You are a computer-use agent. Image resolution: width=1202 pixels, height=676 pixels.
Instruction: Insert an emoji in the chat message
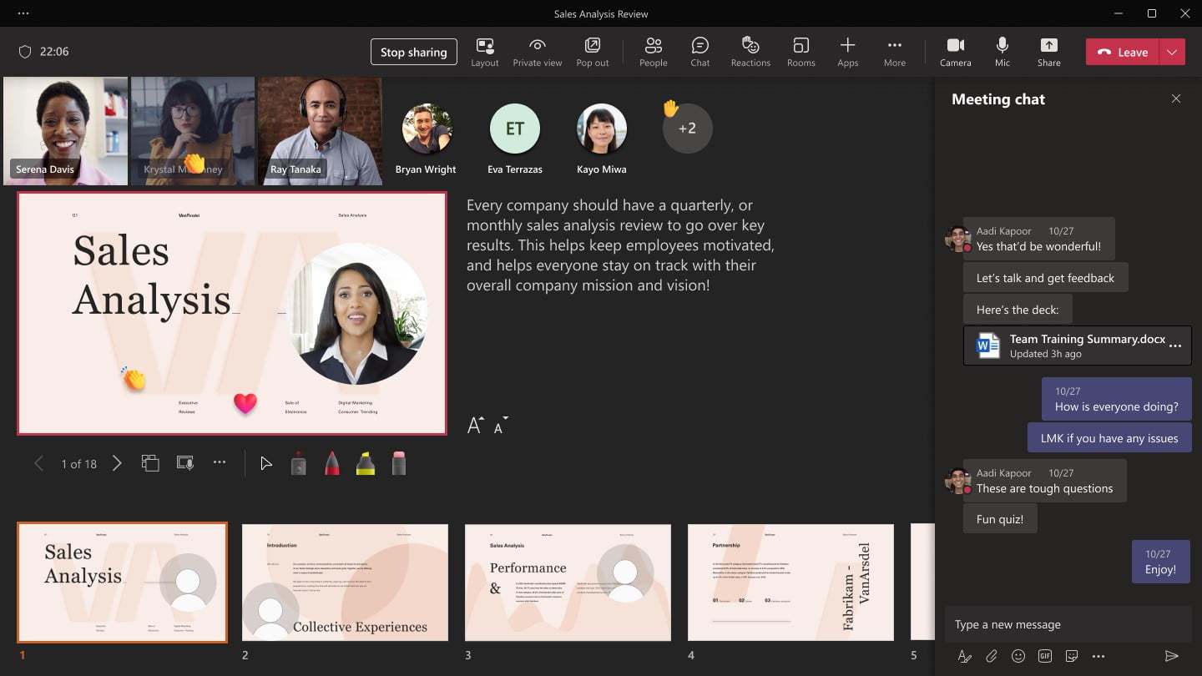(x=1018, y=656)
